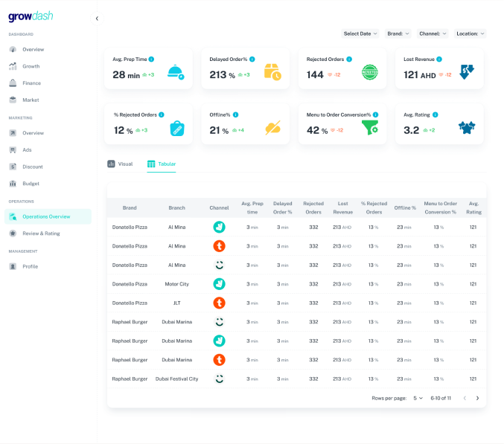Click info icon for Menu to Order Conversion%
The height and width of the screenshot is (444, 504).
[376, 115]
